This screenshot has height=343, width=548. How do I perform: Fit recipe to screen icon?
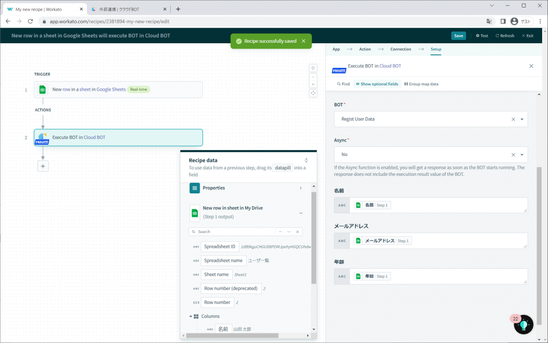313,93
